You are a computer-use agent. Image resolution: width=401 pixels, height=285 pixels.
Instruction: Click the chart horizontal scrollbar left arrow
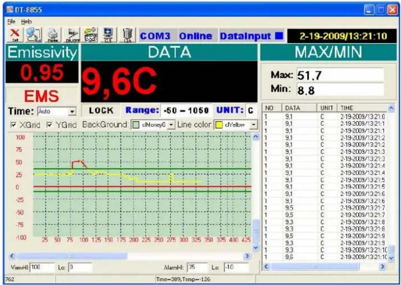(12, 256)
